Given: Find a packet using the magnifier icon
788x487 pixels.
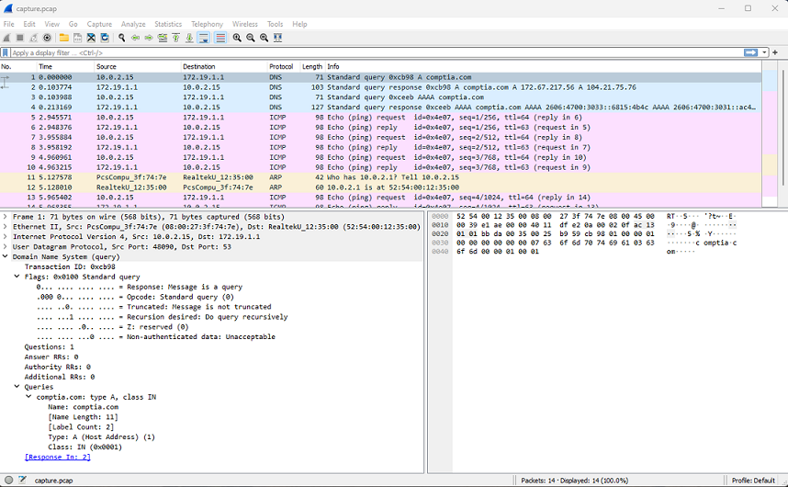Looking at the screenshot, I should pos(121,38).
